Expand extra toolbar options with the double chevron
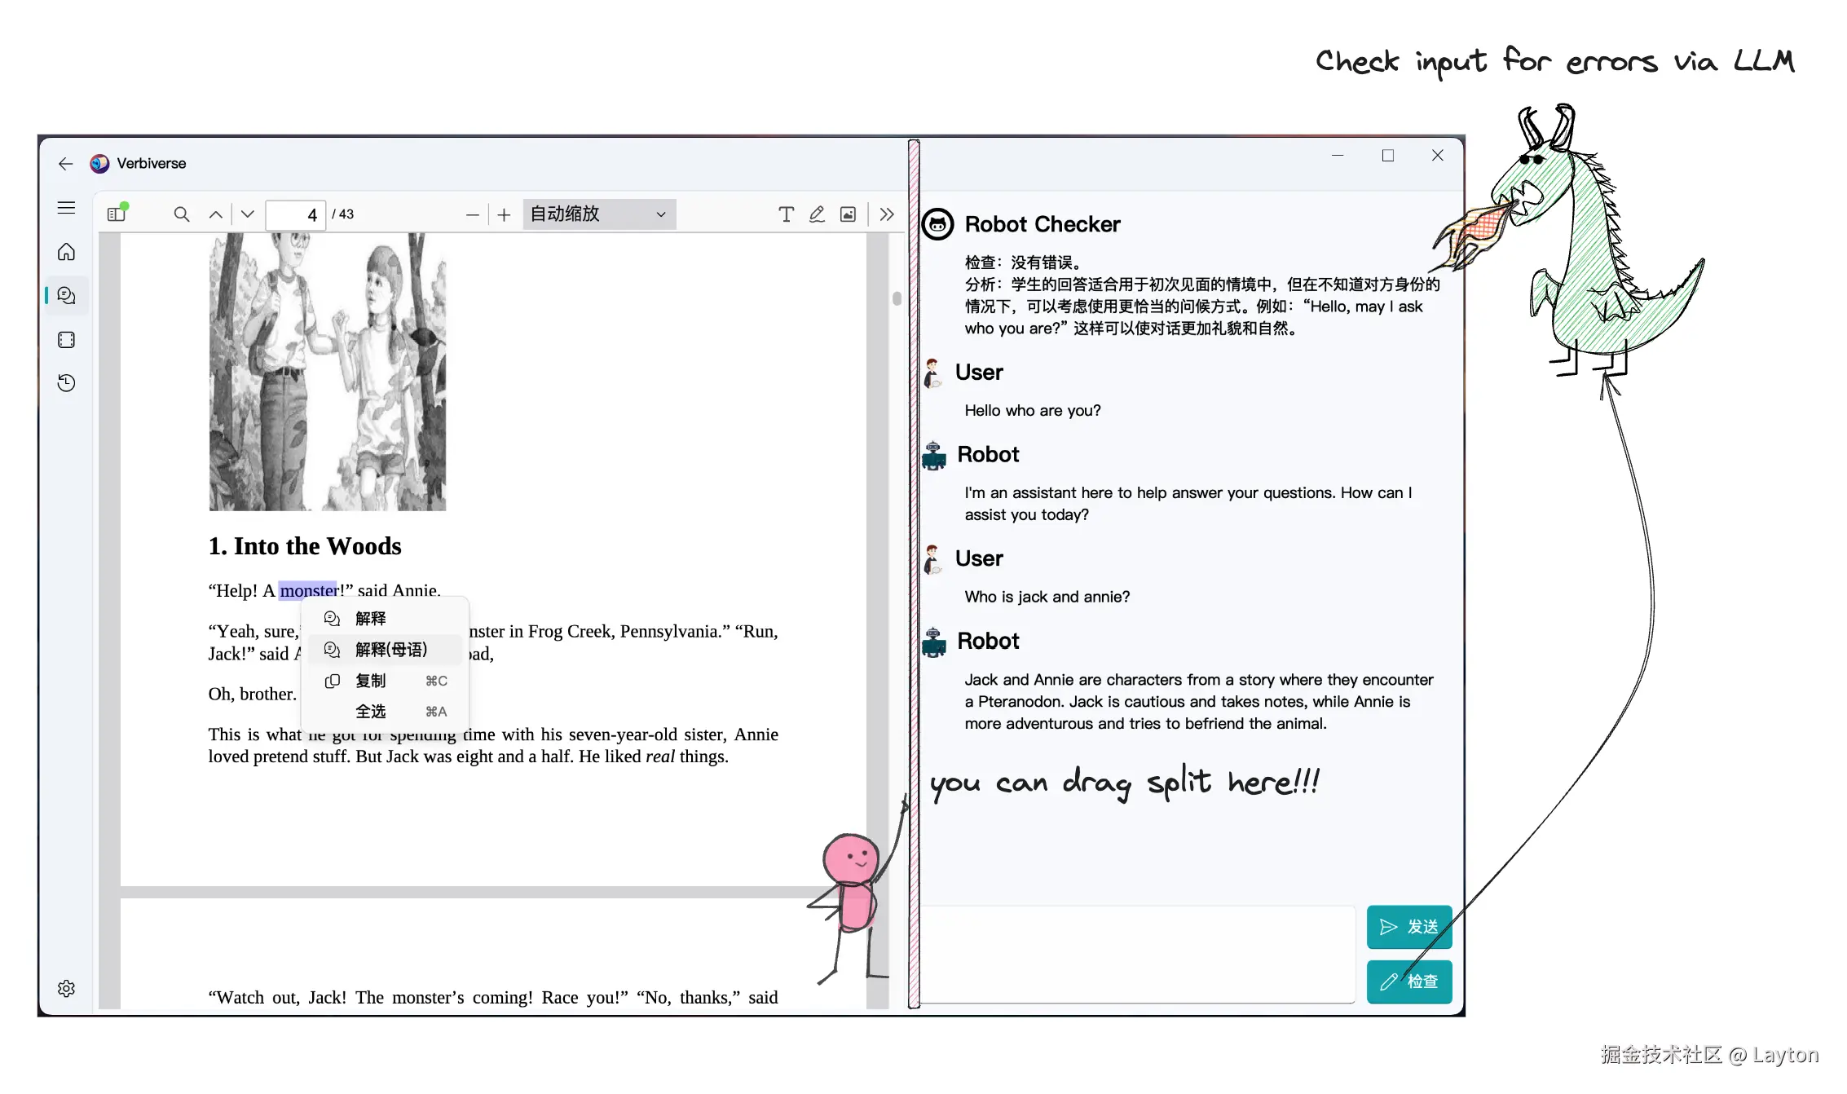 point(886,214)
